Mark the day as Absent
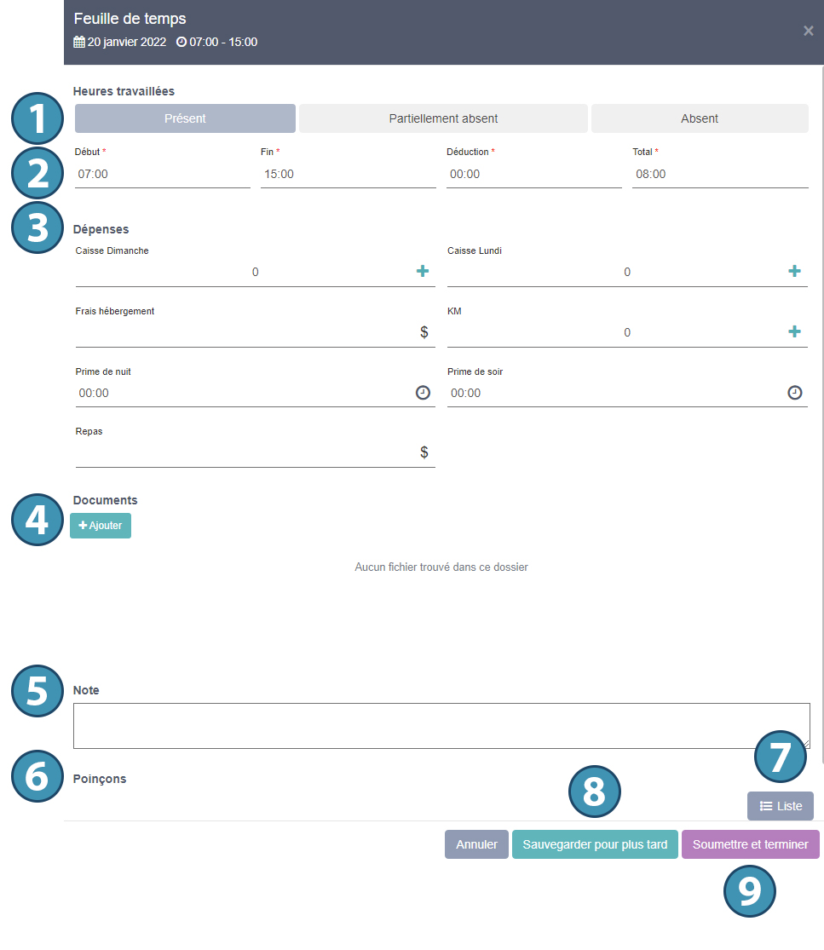Screen dimensions: 824x950 [700, 118]
